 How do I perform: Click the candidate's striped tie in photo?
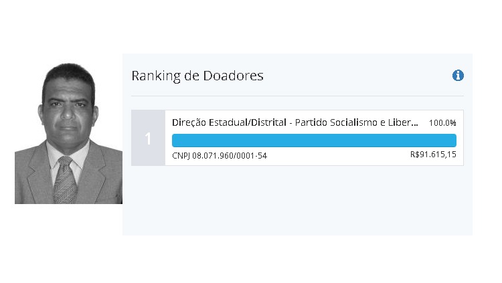65,181
